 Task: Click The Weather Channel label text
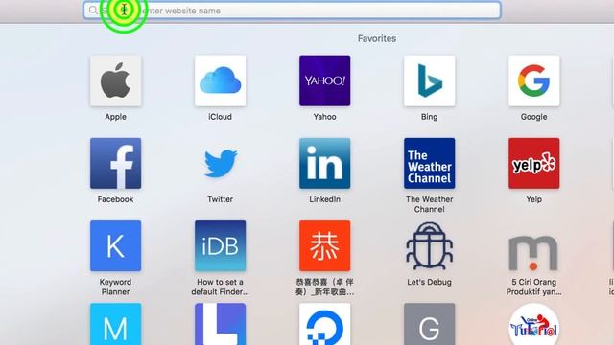point(429,204)
